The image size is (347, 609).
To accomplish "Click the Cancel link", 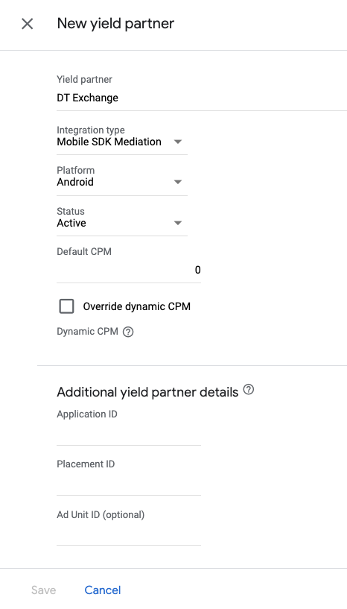I will 103,590.
